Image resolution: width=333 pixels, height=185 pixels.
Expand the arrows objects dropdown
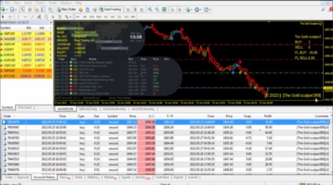pyautogui.click(x=70, y=17)
